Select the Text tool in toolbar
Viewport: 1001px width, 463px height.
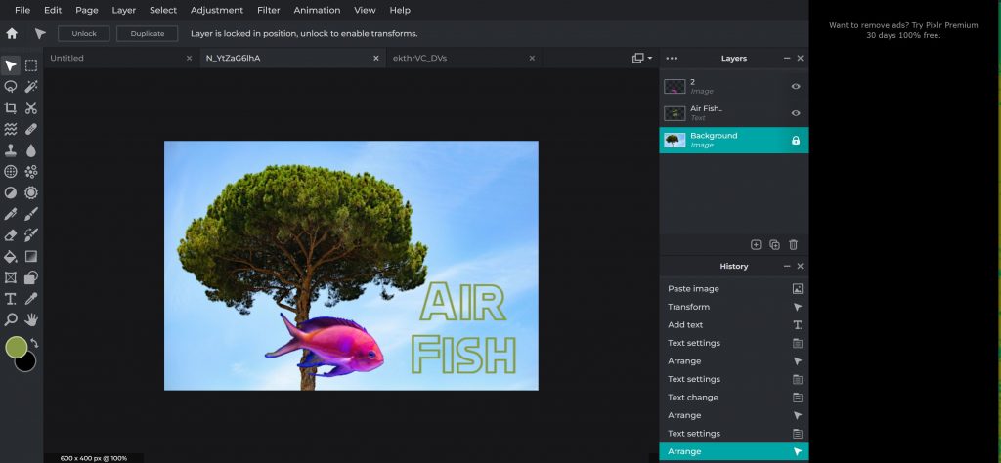[x=11, y=299]
